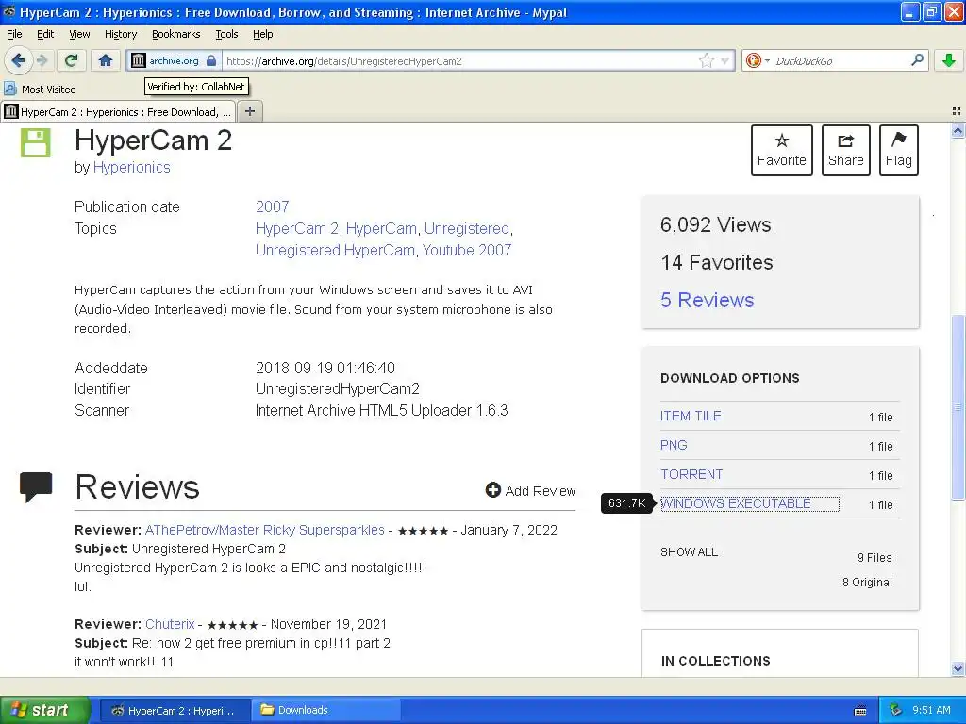Open the browser home page icon

(x=106, y=60)
